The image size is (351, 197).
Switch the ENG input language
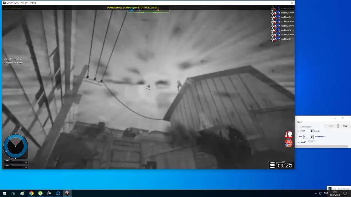click(x=326, y=193)
